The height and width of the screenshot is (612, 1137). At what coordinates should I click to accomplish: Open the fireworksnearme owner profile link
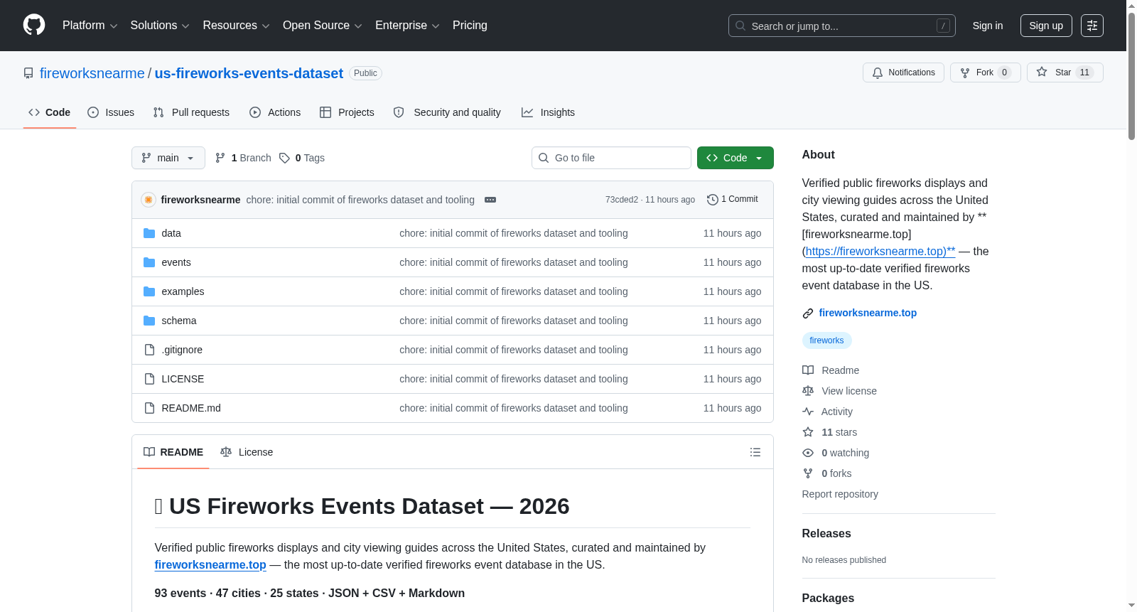pos(92,73)
